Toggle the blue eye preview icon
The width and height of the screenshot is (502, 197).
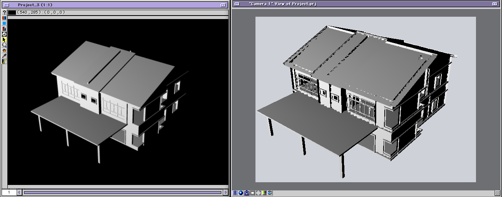tap(270, 193)
